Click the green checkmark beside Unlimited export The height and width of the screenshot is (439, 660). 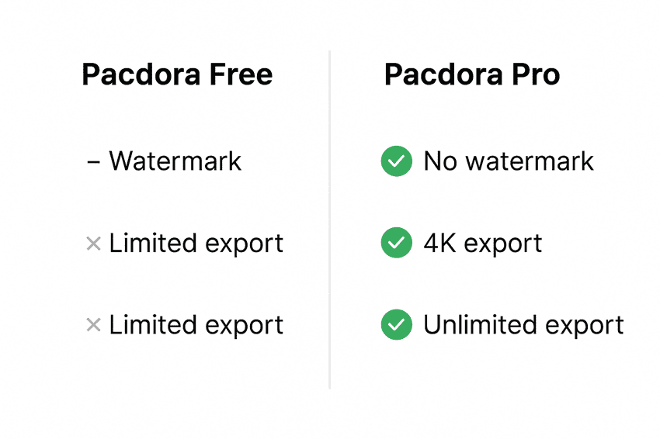pos(396,325)
